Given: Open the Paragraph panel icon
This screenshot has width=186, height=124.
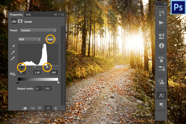Looking at the screenshot, I should click(x=161, y=105).
